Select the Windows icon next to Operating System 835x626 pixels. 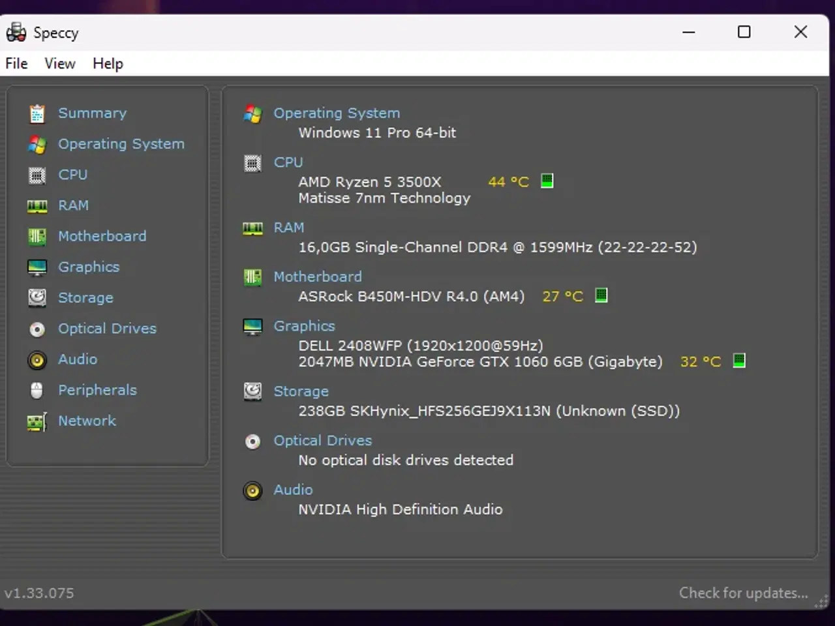(253, 113)
